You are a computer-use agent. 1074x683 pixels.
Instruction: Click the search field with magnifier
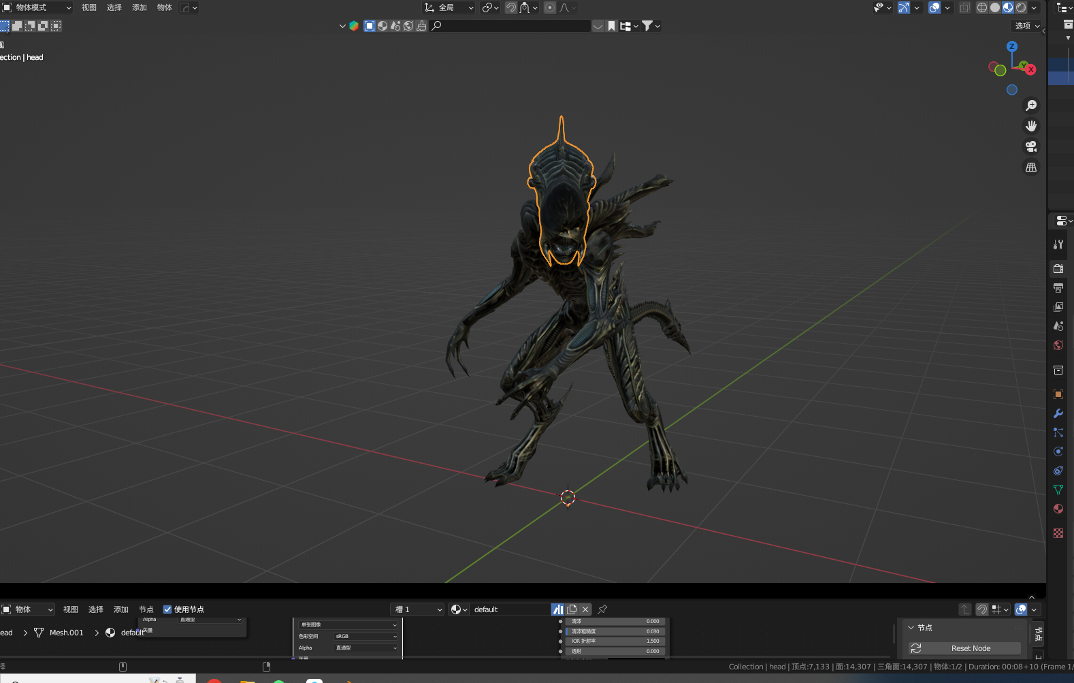click(x=510, y=26)
